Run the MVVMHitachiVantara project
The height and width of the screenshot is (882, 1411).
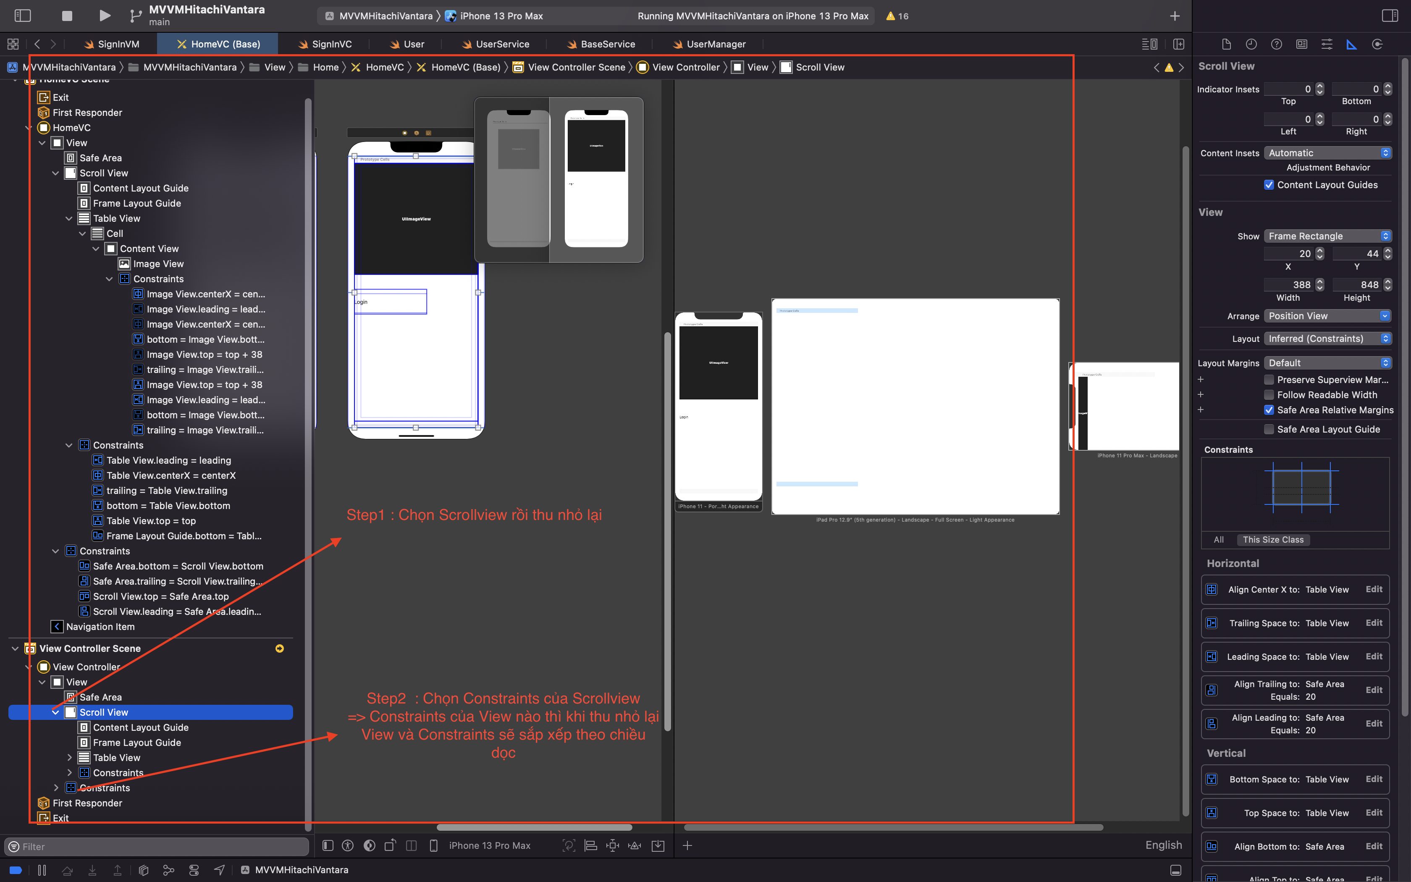105,16
